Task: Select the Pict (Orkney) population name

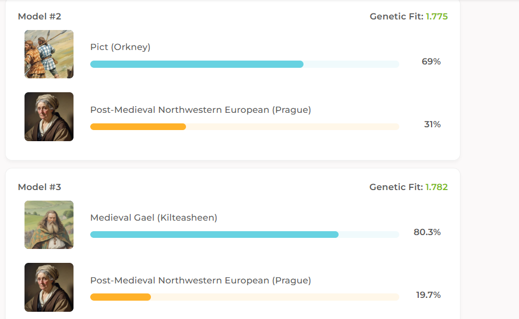Action: 120,47
